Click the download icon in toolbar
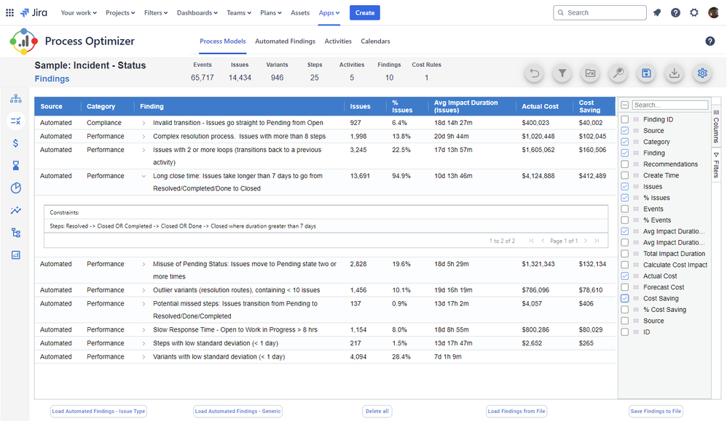Image resolution: width=727 pixels, height=421 pixels. pyautogui.click(x=675, y=73)
